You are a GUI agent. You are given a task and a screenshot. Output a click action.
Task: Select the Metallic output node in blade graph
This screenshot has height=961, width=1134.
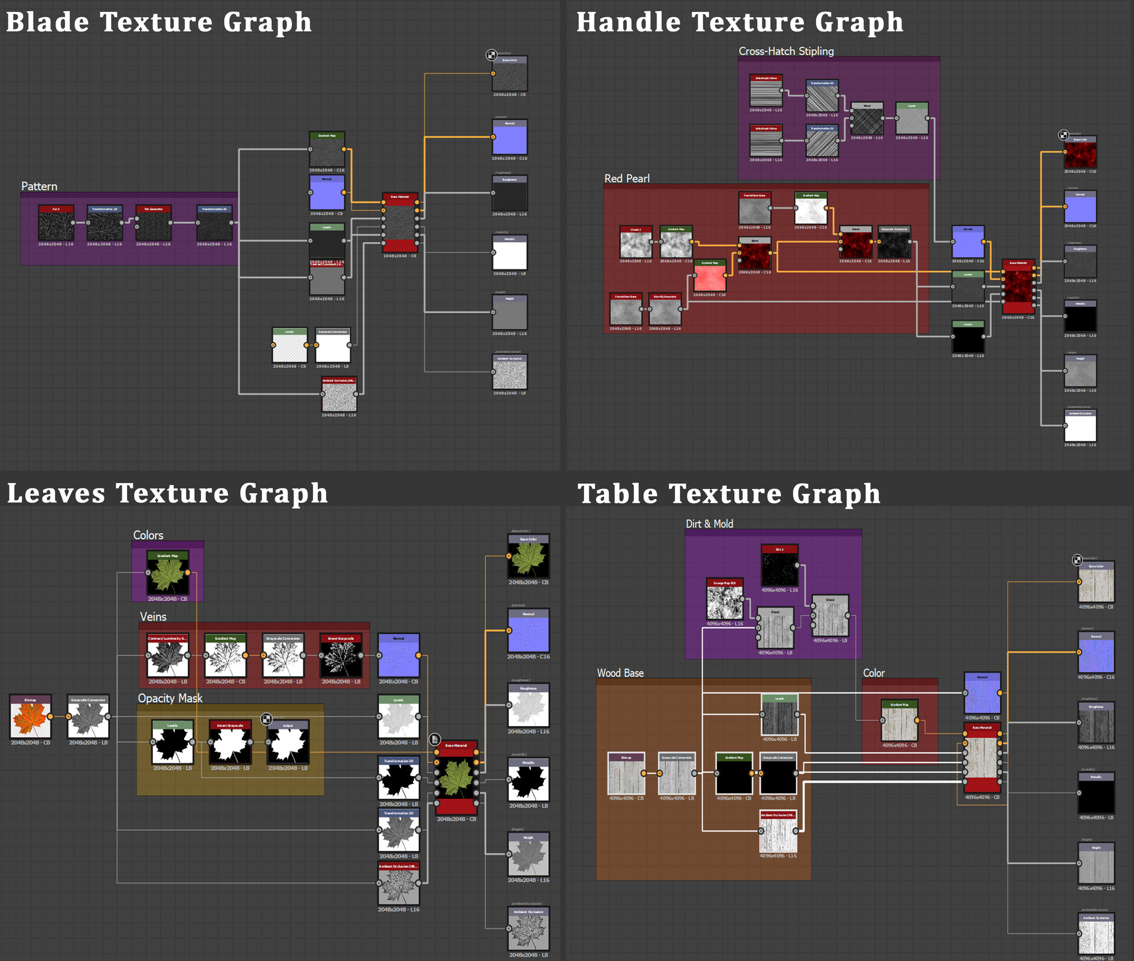click(509, 255)
